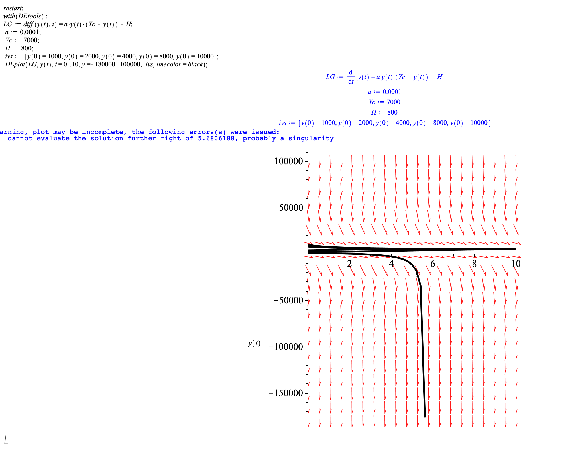Viewport: 566px width, 450px height.
Task: Click the -50000 y-axis tick label
Action: pyautogui.click(x=288, y=300)
